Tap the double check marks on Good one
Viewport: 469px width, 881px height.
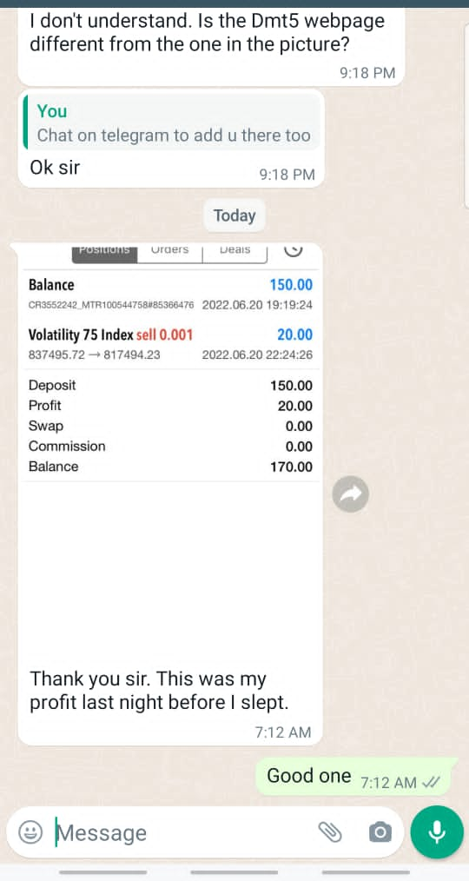point(431,782)
